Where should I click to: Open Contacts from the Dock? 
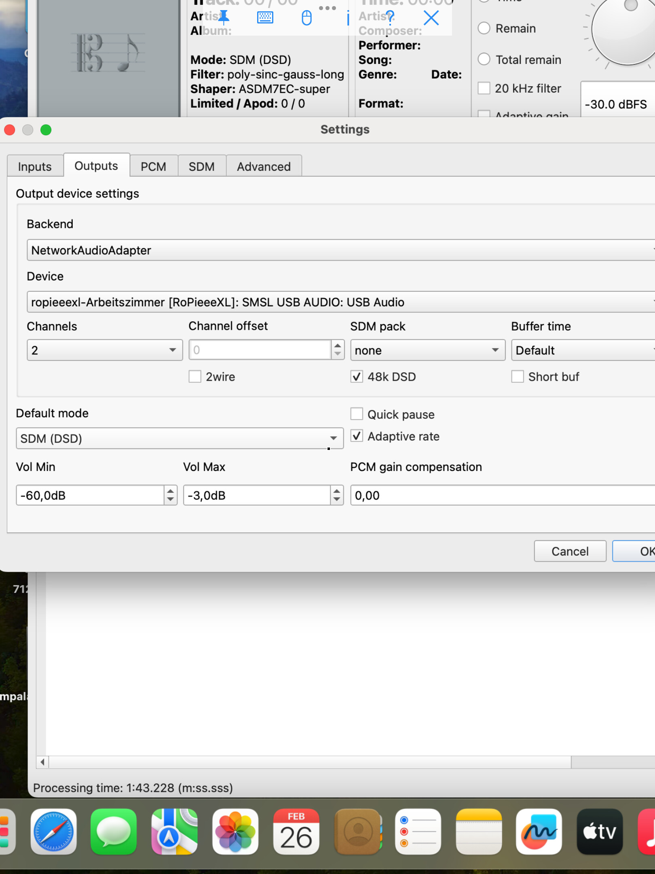(x=357, y=832)
